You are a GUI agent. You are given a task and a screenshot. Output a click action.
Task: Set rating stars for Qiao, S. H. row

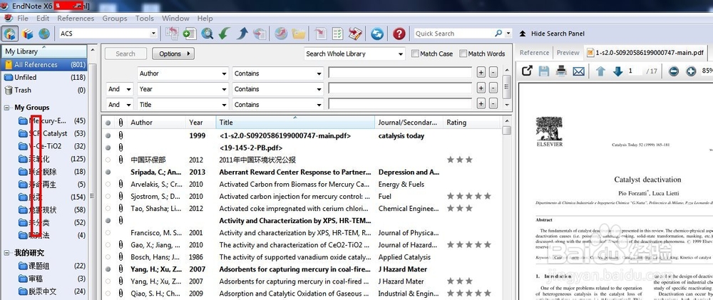click(469, 293)
